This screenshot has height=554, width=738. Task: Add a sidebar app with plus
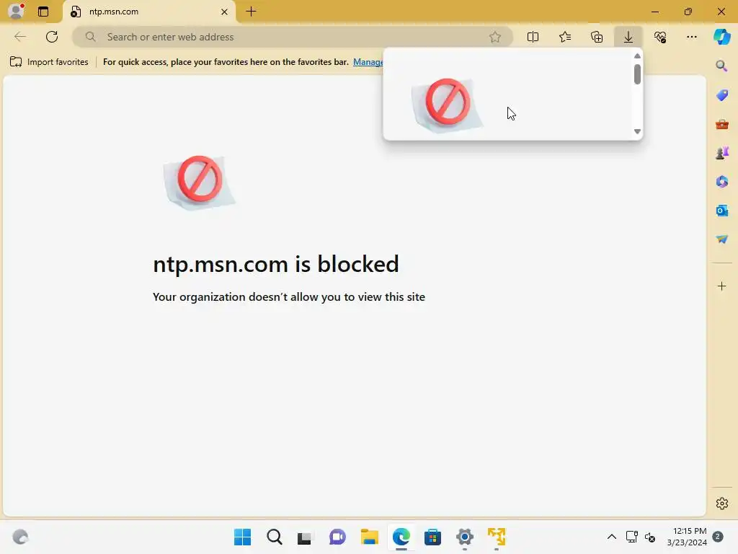(x=721, y=286)
